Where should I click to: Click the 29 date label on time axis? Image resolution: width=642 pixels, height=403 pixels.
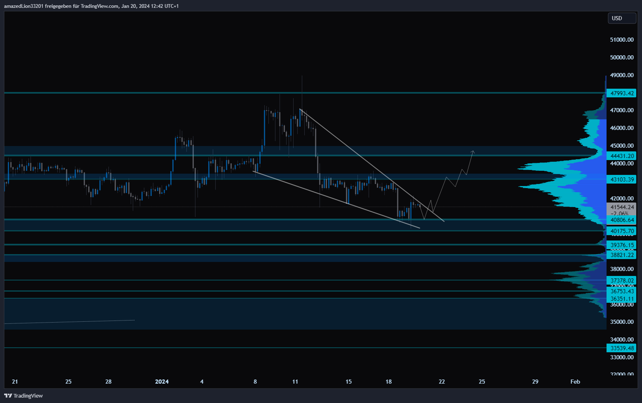coord(535,382)
